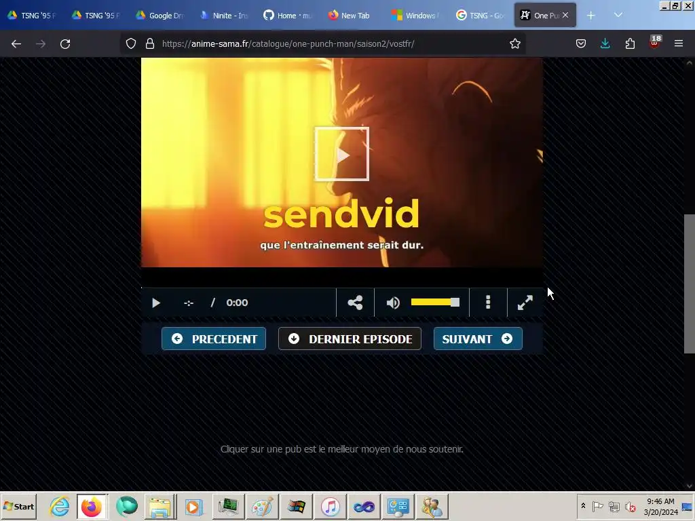Click the scrollbar's bottom down arrow
Viewport: 695px width, 521px height.
point(690,486)
